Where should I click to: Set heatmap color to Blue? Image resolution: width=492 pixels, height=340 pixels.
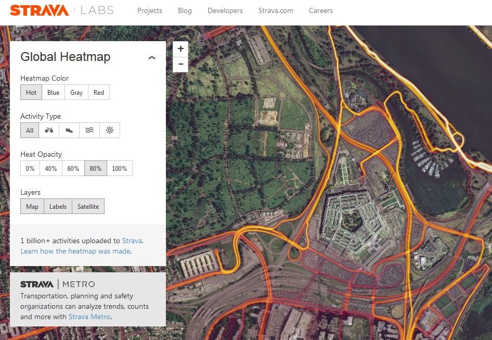click(x=54, y=92)
